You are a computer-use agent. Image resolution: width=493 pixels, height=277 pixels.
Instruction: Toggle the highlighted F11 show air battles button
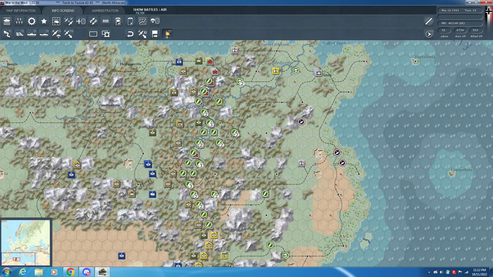tap(167, 34)
